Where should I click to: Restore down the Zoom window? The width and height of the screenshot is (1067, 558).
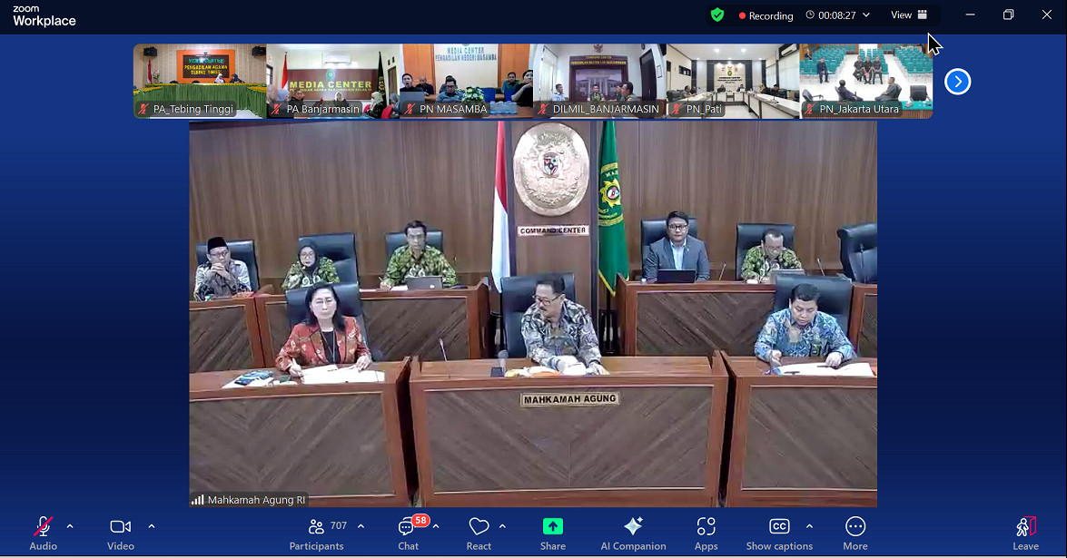coord(1009,15)
